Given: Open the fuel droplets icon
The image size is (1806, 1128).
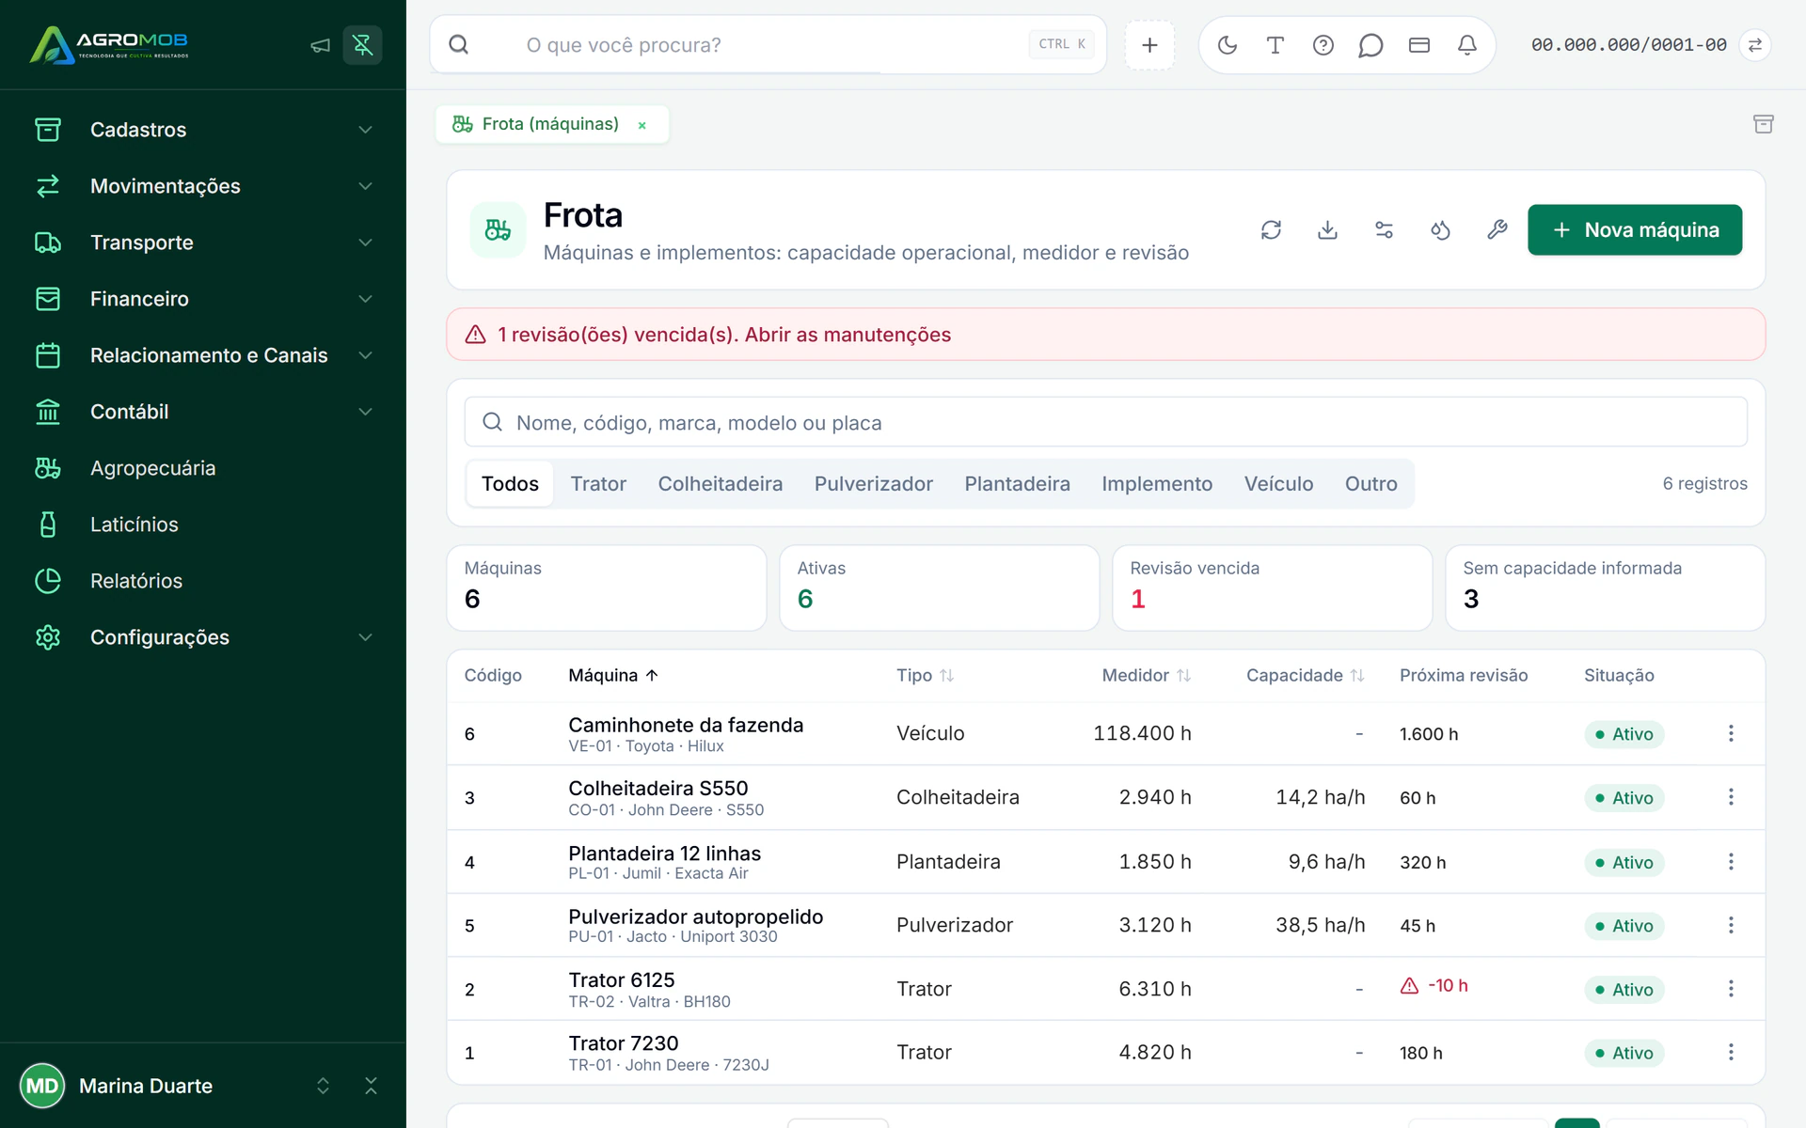Looking at the screenshot, I should click(1440, 230).
